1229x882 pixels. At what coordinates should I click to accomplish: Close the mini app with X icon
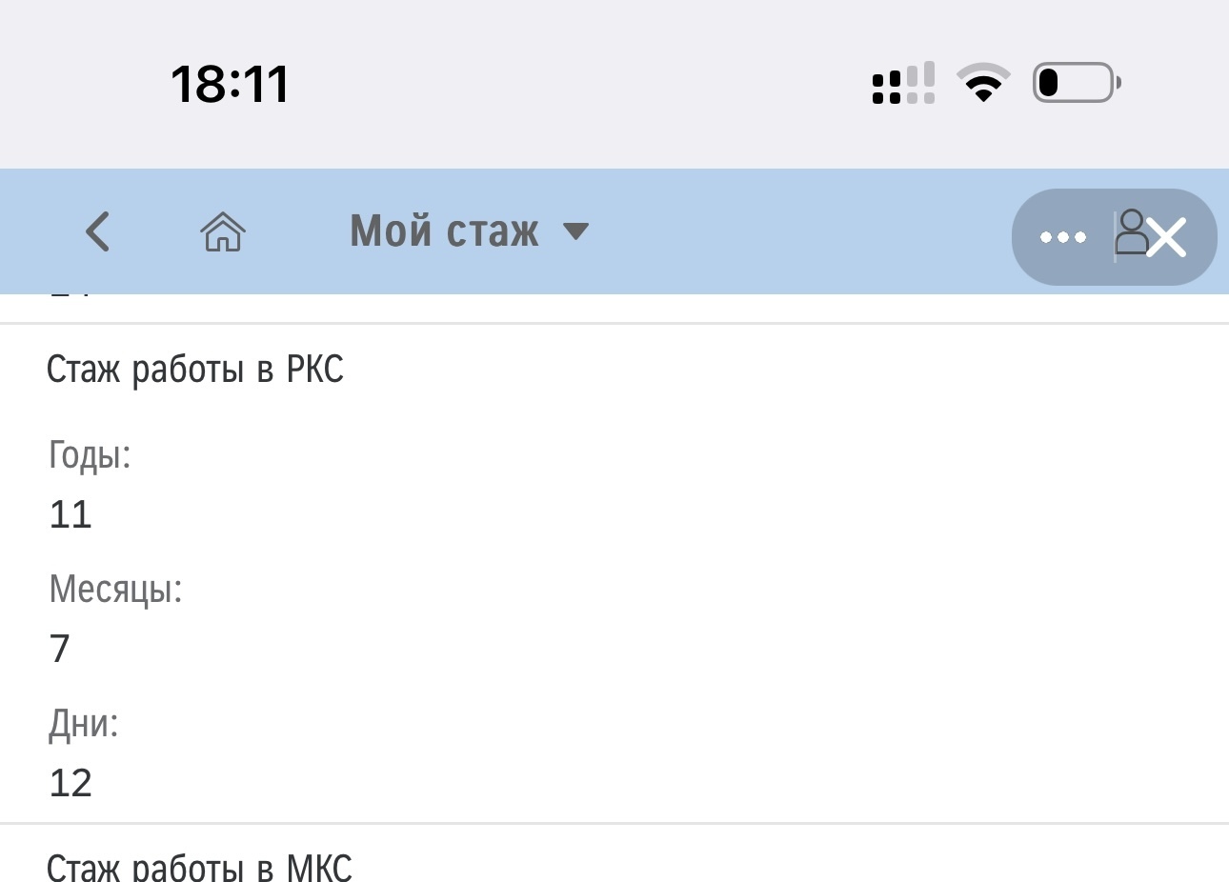click(1167, 237)
